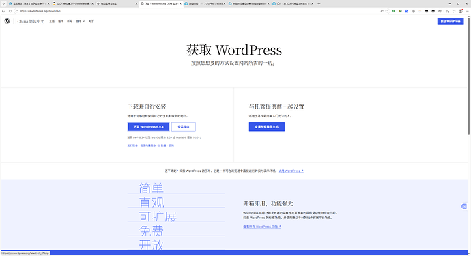This screenshot has height=256, width=471.
Task: Expand the 支持 dropdown in site navigation
Action: (80, 21)
